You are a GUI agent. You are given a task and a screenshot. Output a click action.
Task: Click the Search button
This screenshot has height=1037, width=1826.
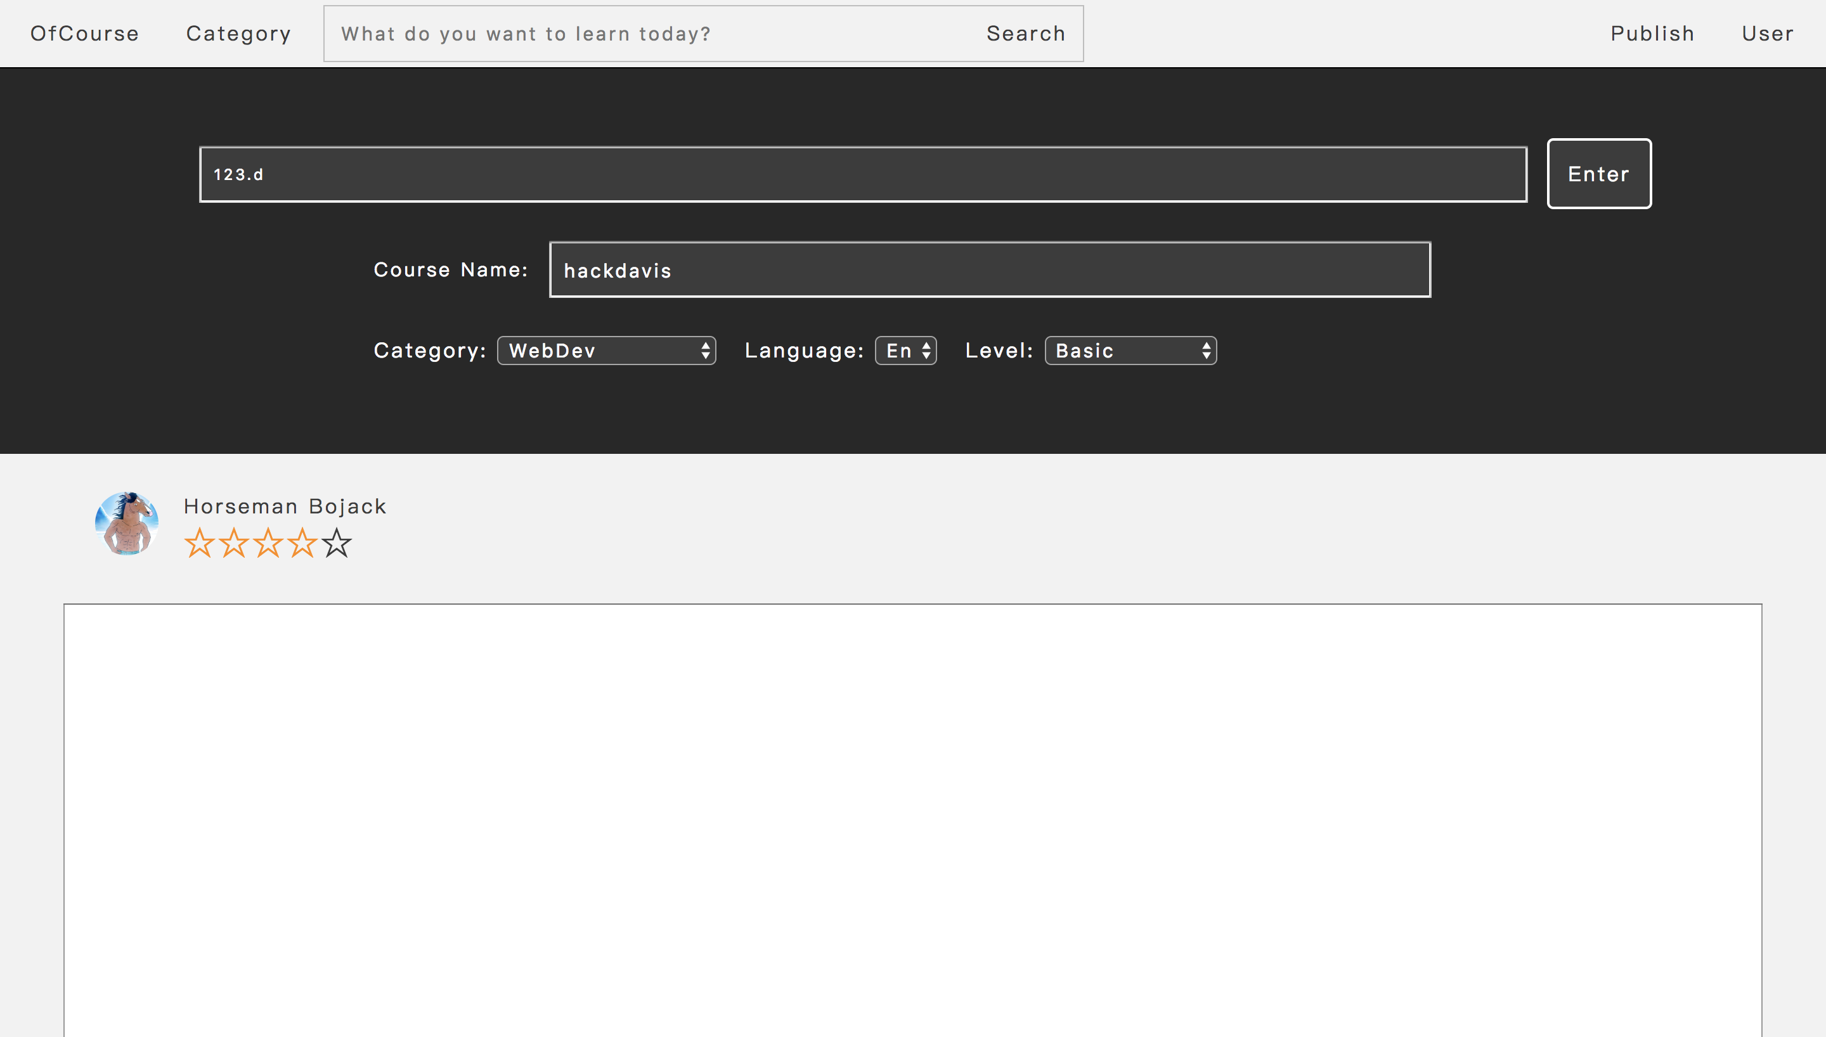tap(1025, 34)
